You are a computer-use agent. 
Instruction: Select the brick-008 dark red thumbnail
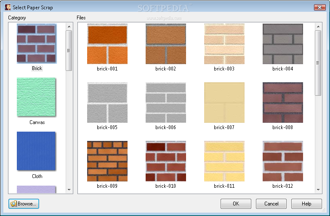[x=283, y=103]
